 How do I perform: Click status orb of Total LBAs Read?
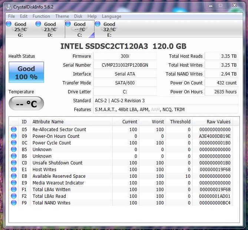click(14, 196)
